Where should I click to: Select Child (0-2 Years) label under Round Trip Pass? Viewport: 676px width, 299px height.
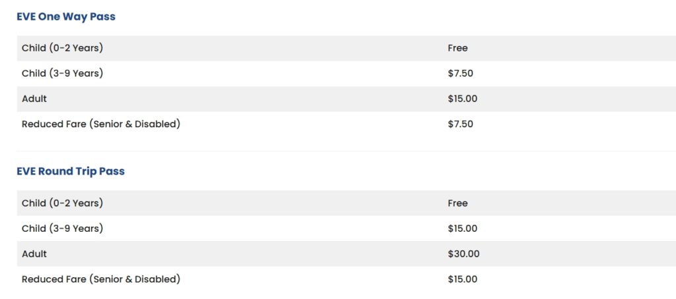pos(62,204)
